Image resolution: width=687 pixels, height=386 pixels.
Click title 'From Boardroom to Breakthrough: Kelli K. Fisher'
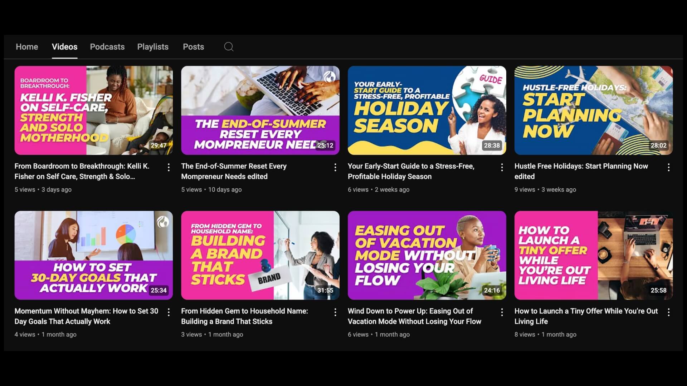pyautogui.click(x=82, y=171)
